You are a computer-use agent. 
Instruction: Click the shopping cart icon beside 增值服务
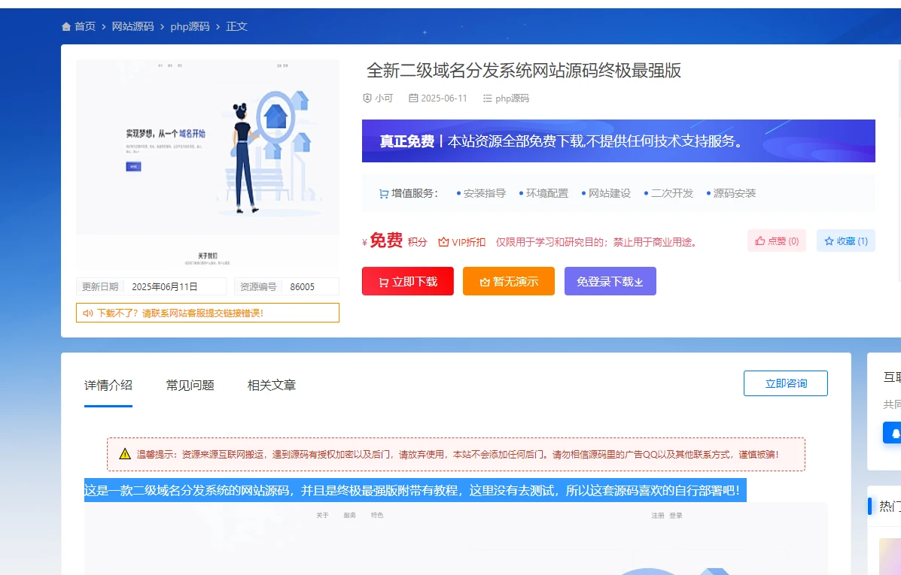[384, 194]
